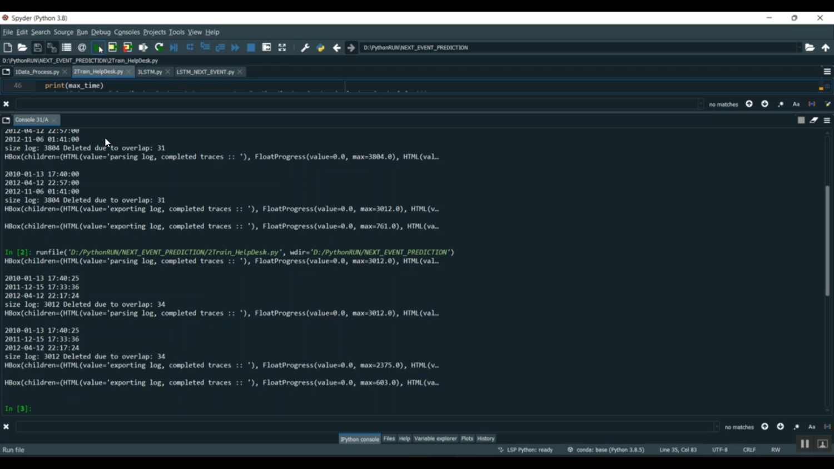Click the Run current cell icon
This screenshot has height=469, width=834.
[112, 48]
